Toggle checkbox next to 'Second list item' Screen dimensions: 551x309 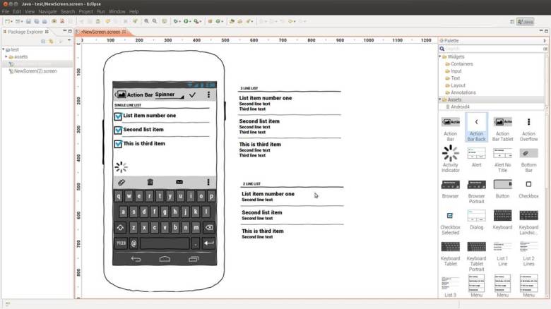coord(118,131)
